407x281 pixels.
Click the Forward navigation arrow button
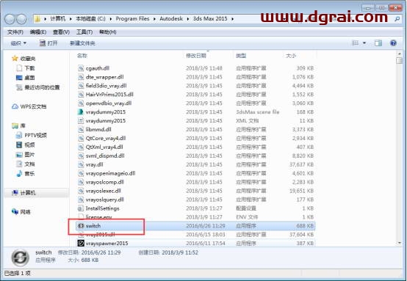coord(21,19)
